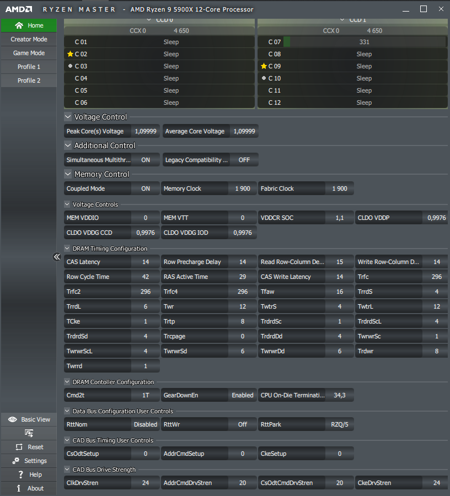The image size is (450, 496).
Task: Click the gold star on core C 02
Action: (x=70, y=54)
